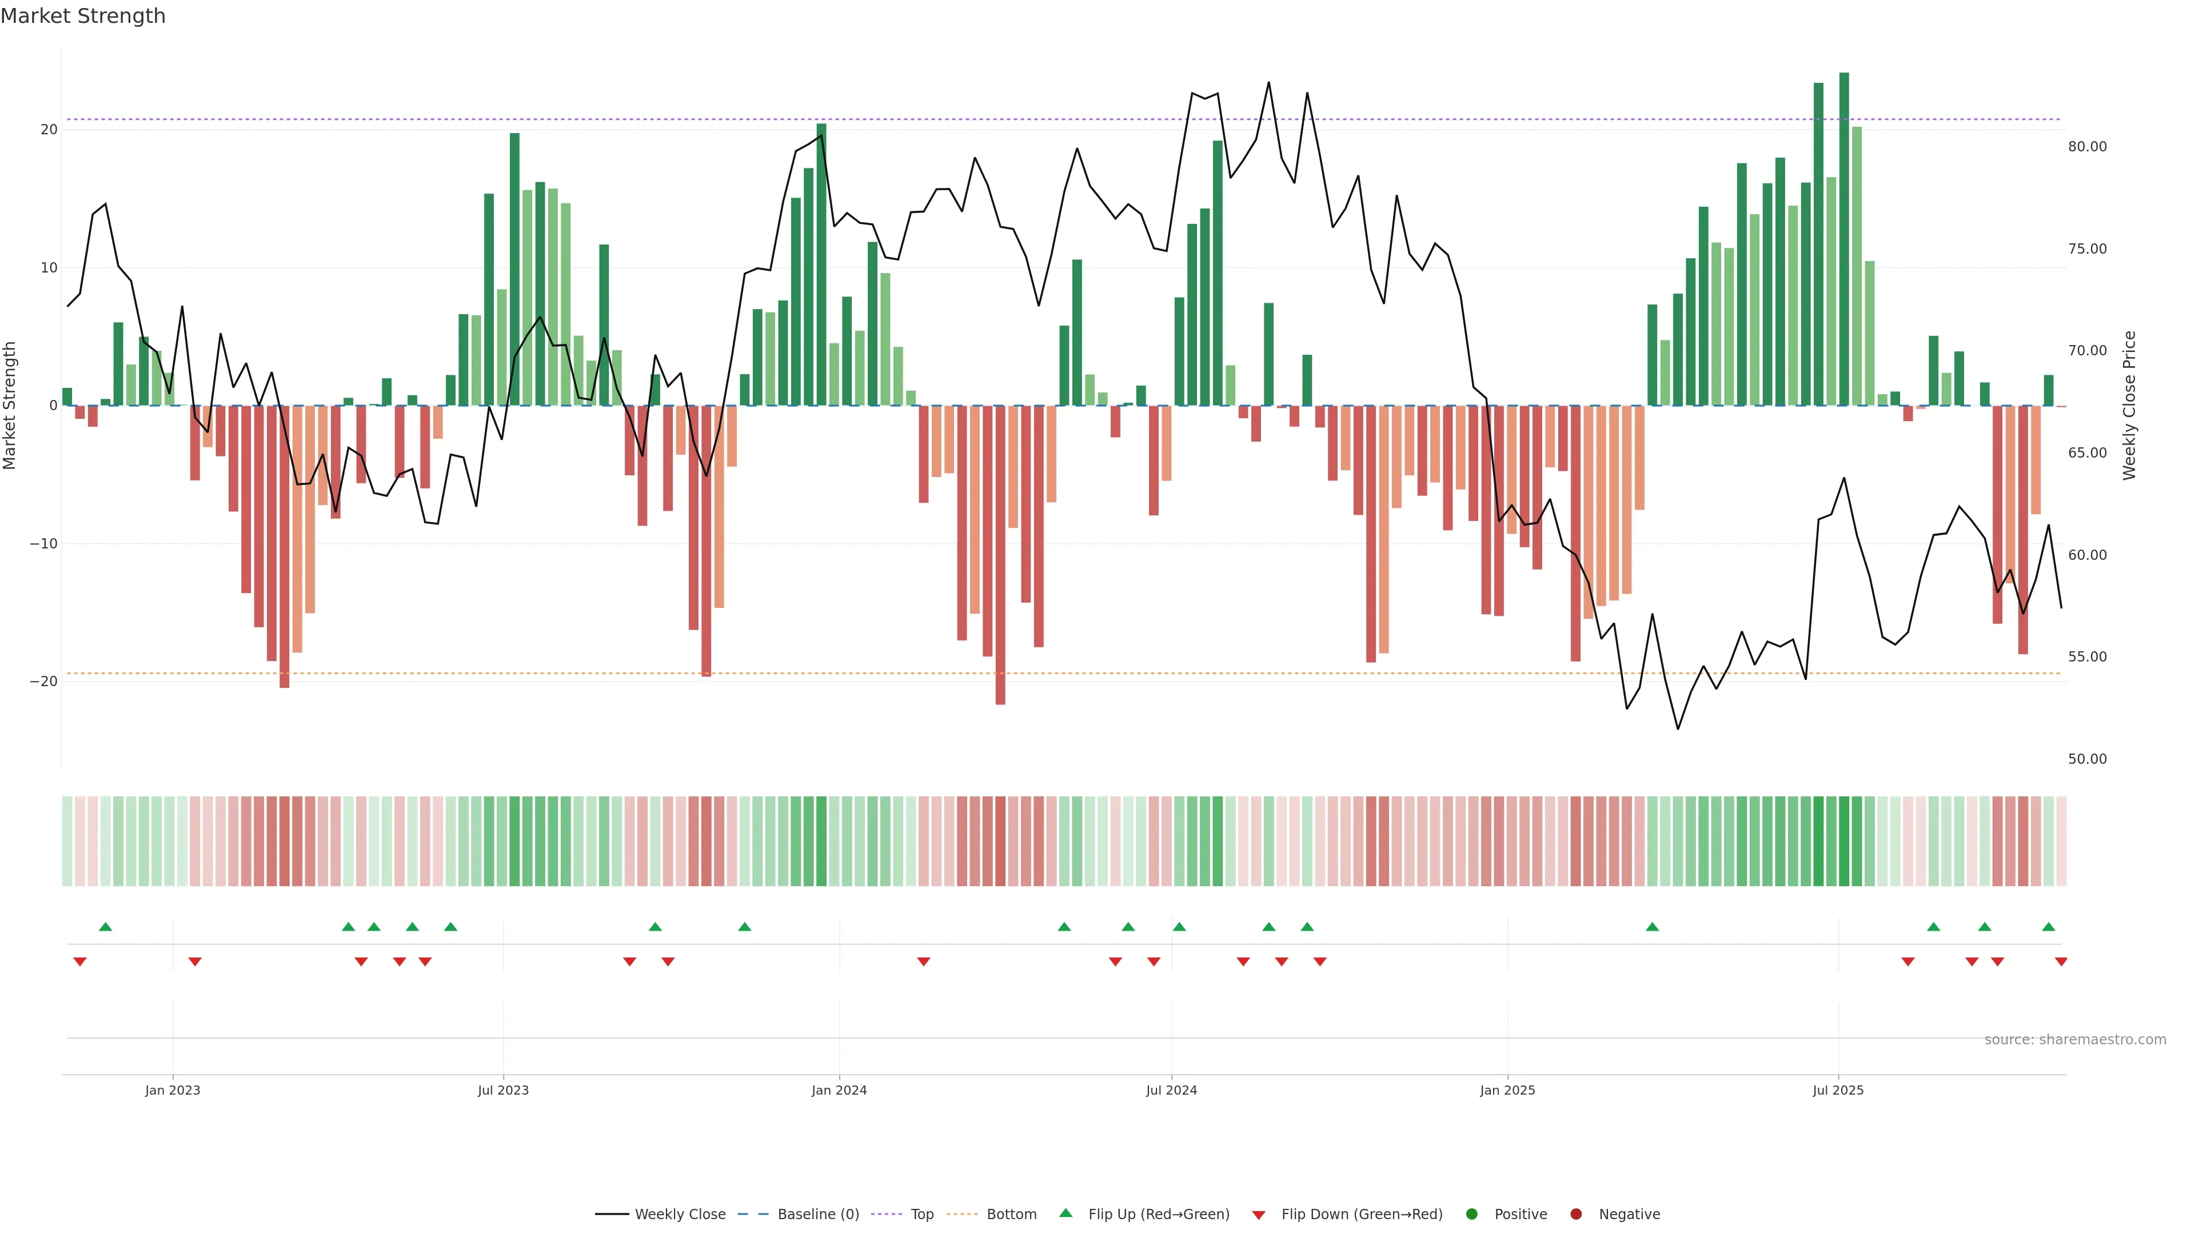Viewport: 2195px width, 1234px height.
Task: Click the flip-up triangle just after Jan 2025
Action: [1652, 927]
